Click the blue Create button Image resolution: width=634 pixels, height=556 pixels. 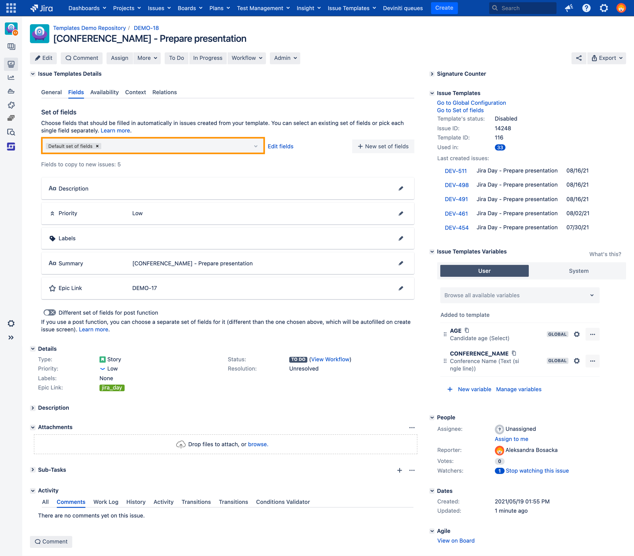444,8
